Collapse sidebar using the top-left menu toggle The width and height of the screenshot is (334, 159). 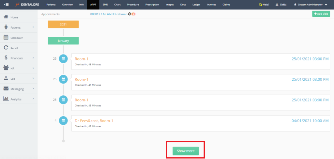coord(6,5)
